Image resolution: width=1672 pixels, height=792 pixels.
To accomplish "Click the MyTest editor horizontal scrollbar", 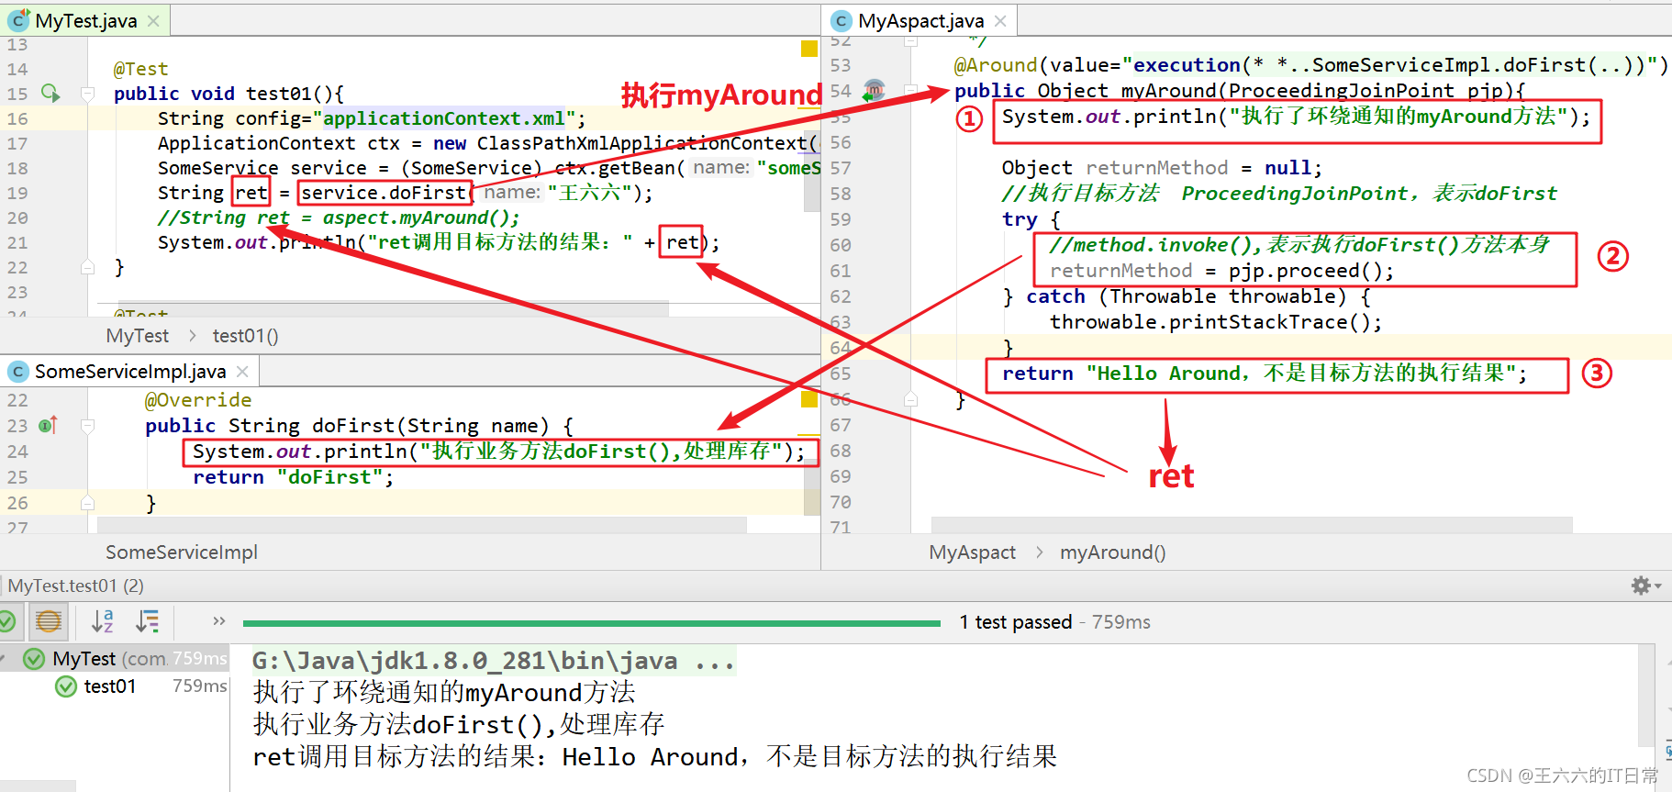I will click(x=383, y=309).
